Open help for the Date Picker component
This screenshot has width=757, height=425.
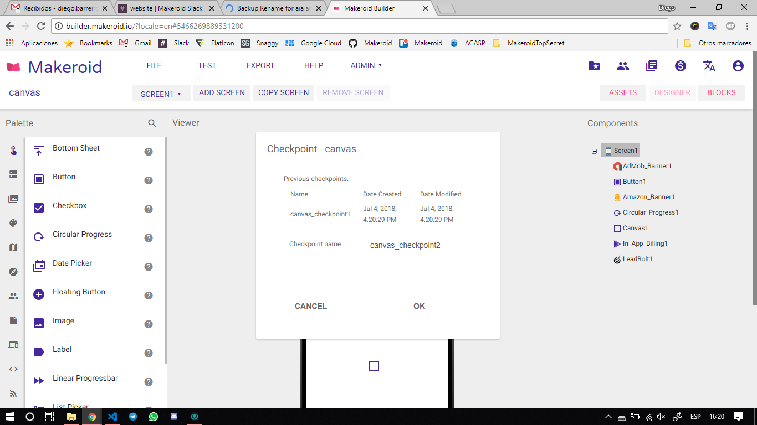tap(149, 267)
